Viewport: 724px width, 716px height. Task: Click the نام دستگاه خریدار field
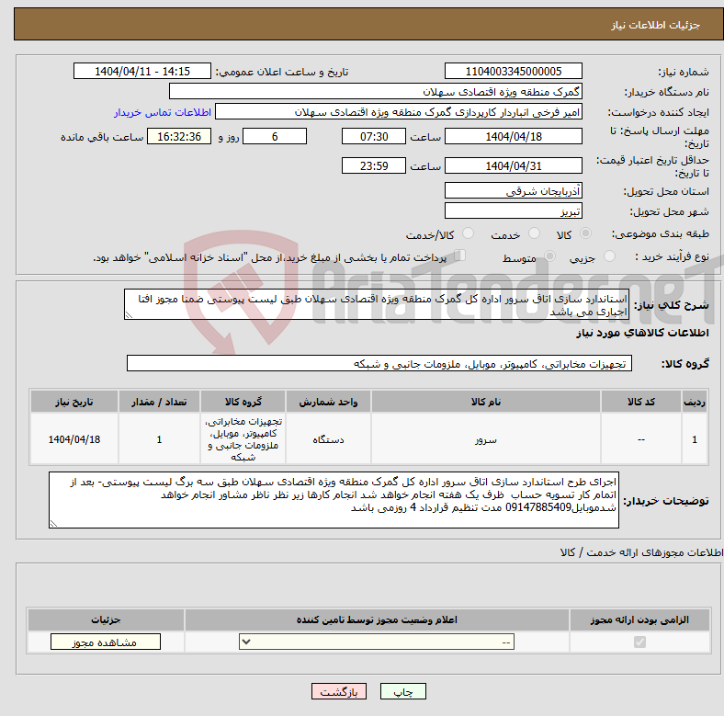376,92
